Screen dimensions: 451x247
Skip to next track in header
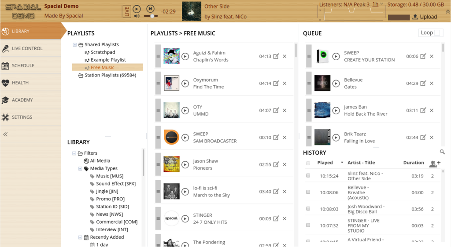coord(150,9)
